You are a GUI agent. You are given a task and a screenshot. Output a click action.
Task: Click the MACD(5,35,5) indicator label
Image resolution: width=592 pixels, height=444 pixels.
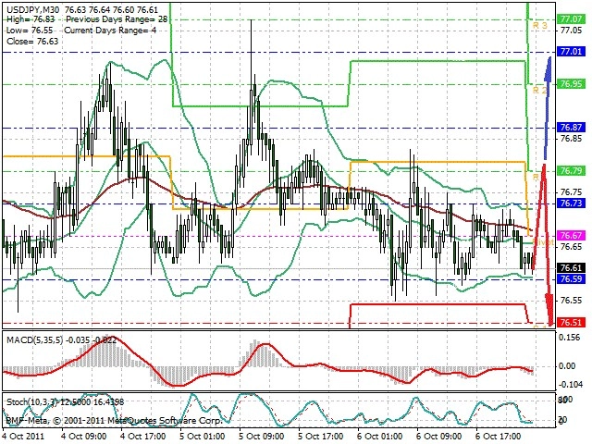coord(35,339)
